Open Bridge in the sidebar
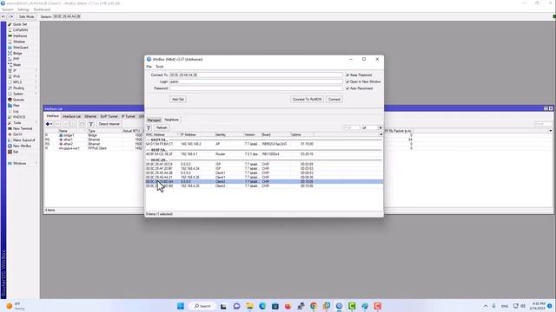 point(17,53)
